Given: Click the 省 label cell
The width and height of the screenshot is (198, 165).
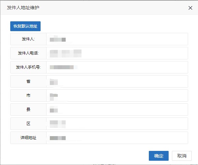Looking at the screenshot, I should coord(28,81).
